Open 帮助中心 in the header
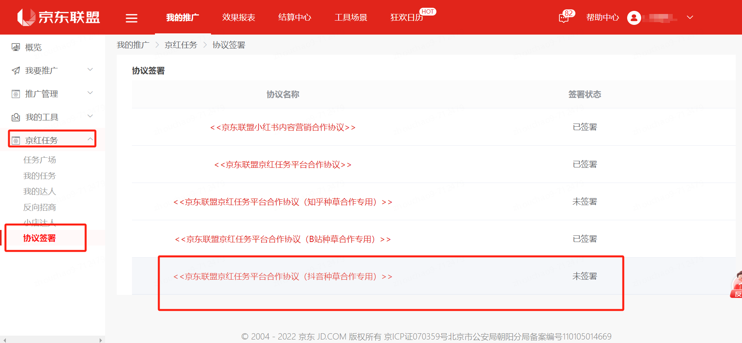The width and height of the screenshot is (742, 343). tap(603, 17)
